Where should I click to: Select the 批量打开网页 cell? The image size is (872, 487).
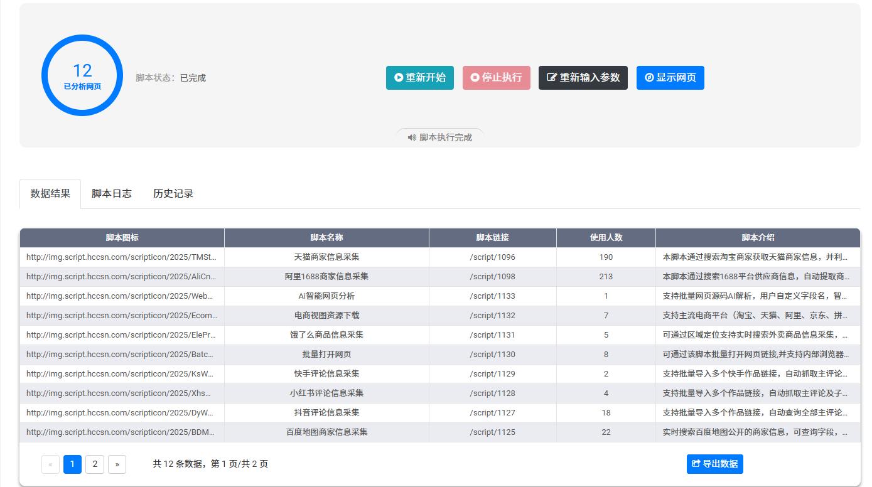pyautogui.click(x=326, y=355)
